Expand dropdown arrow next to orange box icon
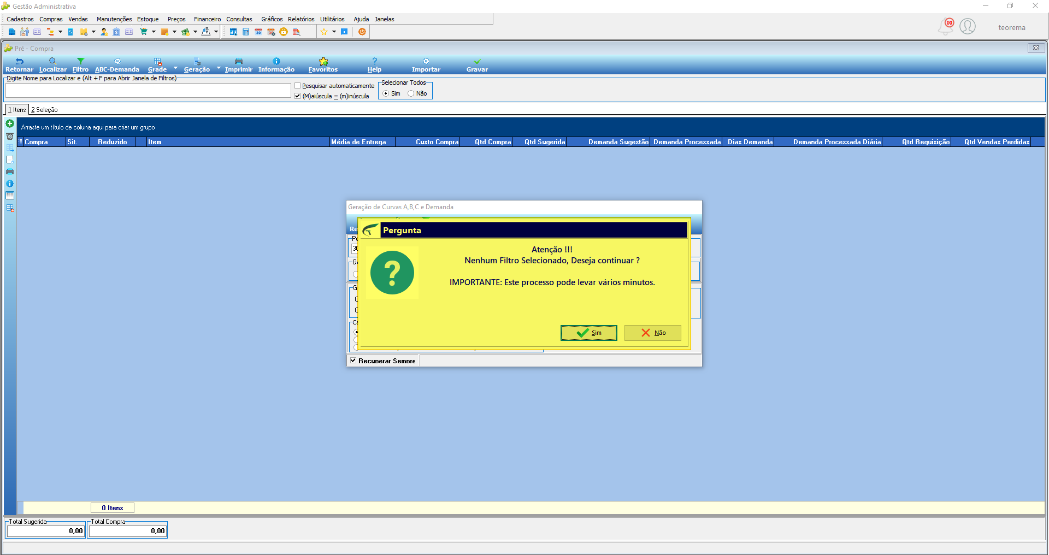 [x=174, y=32]
